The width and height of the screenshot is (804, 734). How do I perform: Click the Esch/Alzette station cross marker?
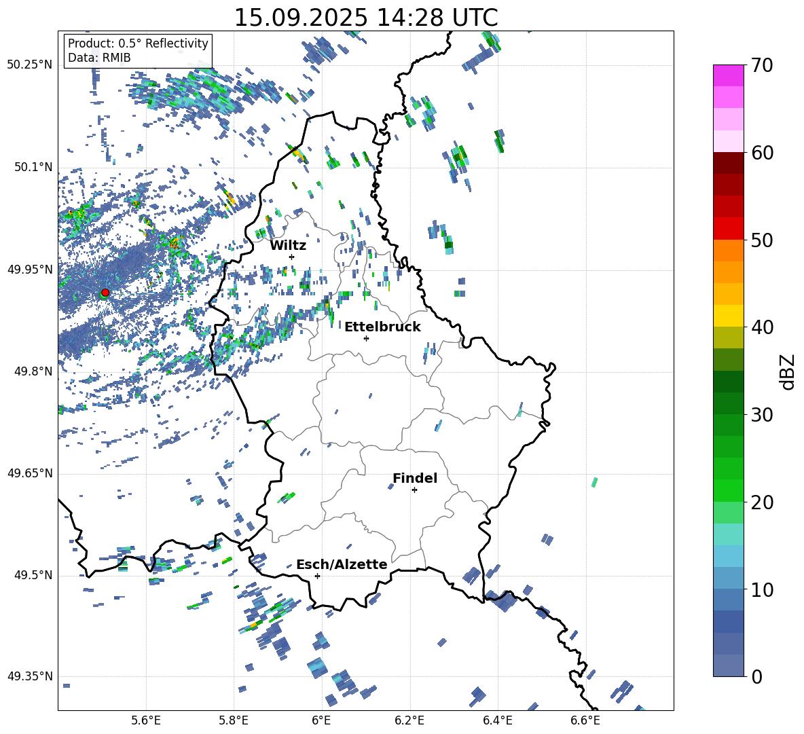[x=317, y=576]
